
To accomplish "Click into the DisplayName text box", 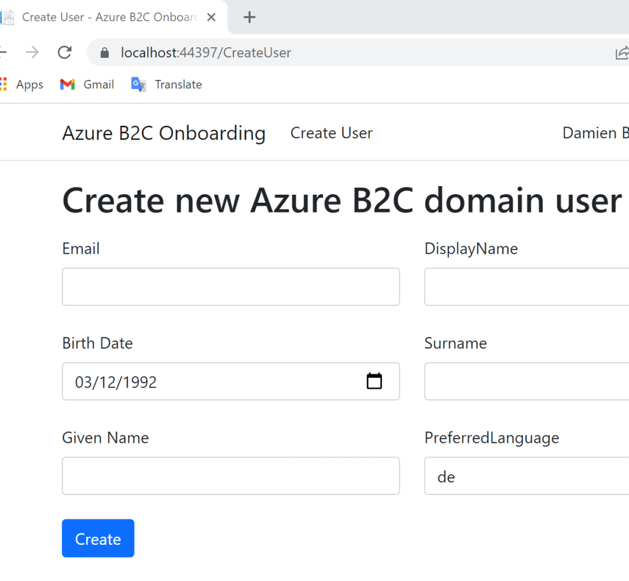I will [x=526, y=287].
